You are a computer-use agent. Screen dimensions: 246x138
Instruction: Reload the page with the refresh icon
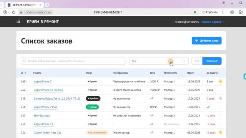pyautogui.click(x=14, y=12)
